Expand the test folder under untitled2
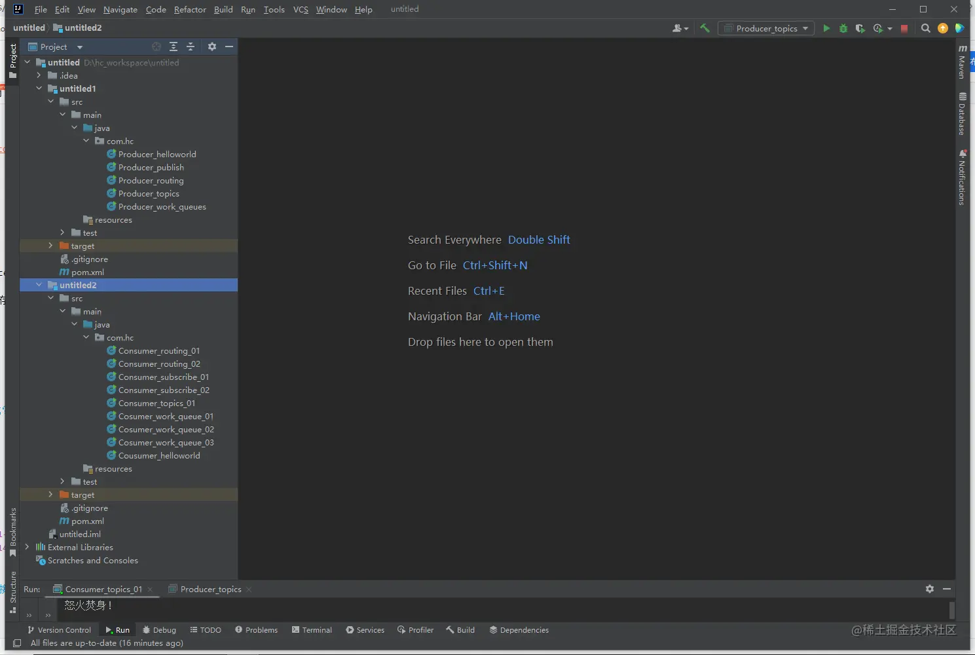This screenshot has width=975, height=655. 63,481
